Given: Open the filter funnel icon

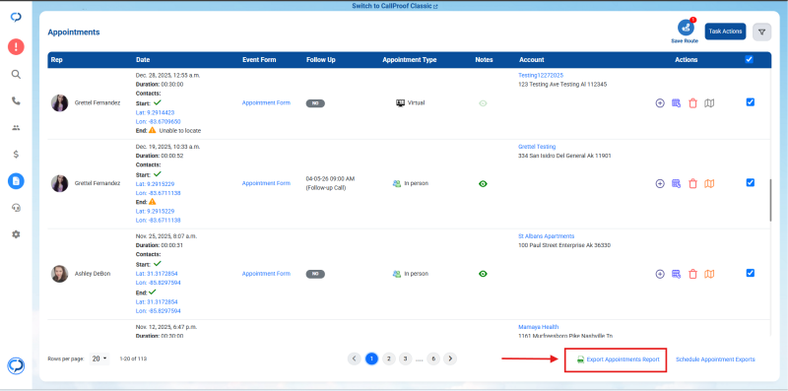Looking at the screenshot, I should 761,32.
